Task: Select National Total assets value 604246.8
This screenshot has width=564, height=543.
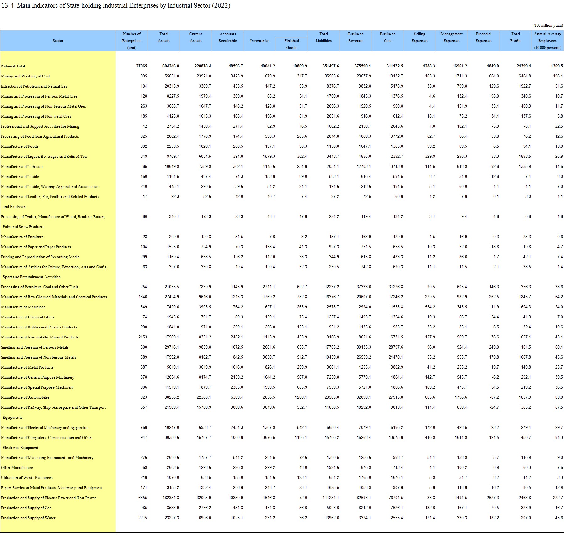Action: coord(171,66)
